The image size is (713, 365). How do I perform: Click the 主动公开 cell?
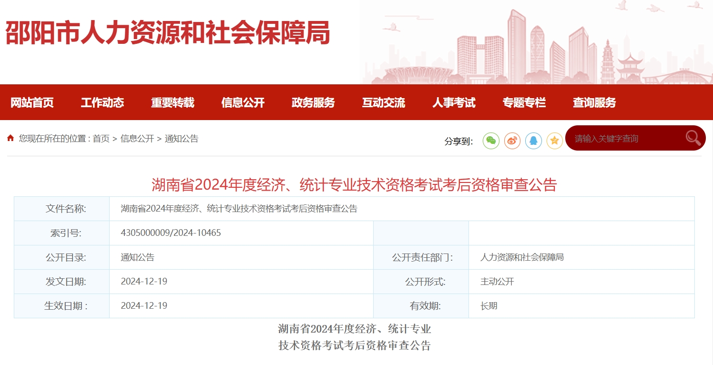pyautogui.click(x=497, y=282)
